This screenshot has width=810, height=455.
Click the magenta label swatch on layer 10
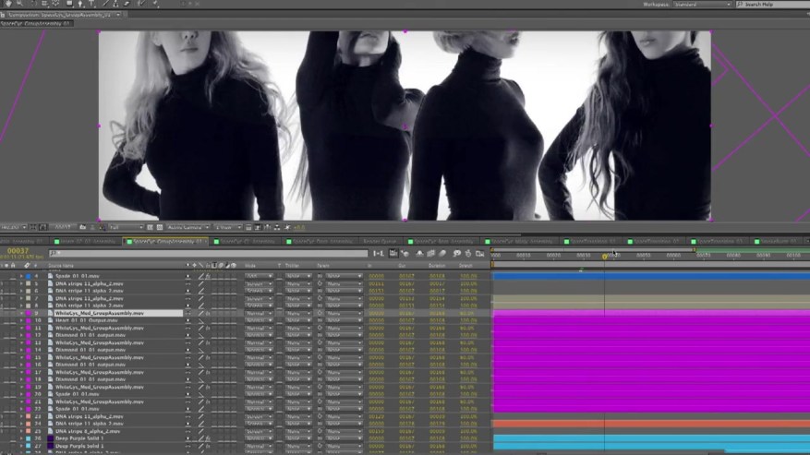(x=29, y=320)
